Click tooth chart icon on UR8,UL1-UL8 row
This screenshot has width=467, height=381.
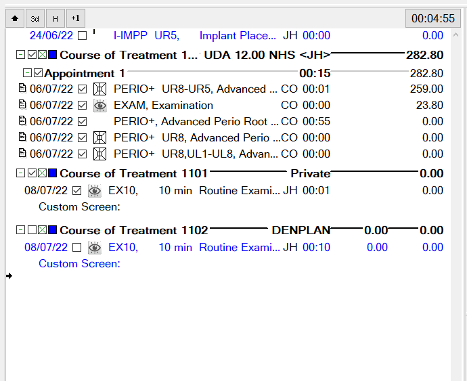point(99,154)
